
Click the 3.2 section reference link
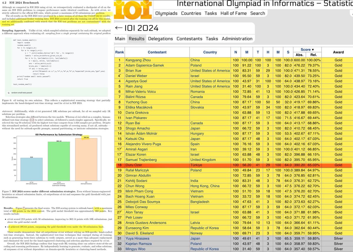(32, 120)
